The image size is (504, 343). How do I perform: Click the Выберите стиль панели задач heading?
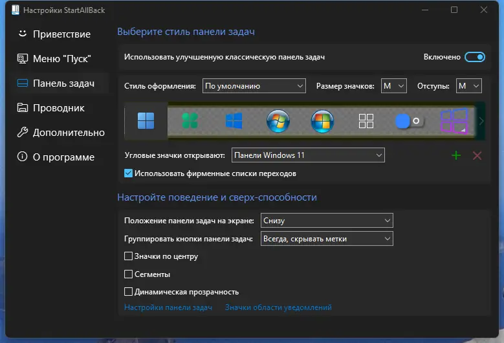[x=186, y=32]
